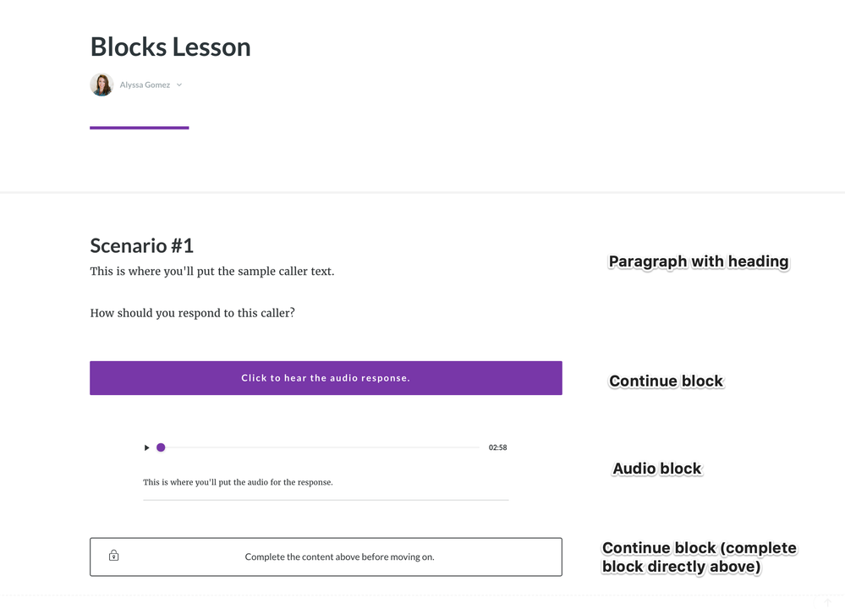
Task: Click "How should you respond to this caller?"
Action: 192,313
